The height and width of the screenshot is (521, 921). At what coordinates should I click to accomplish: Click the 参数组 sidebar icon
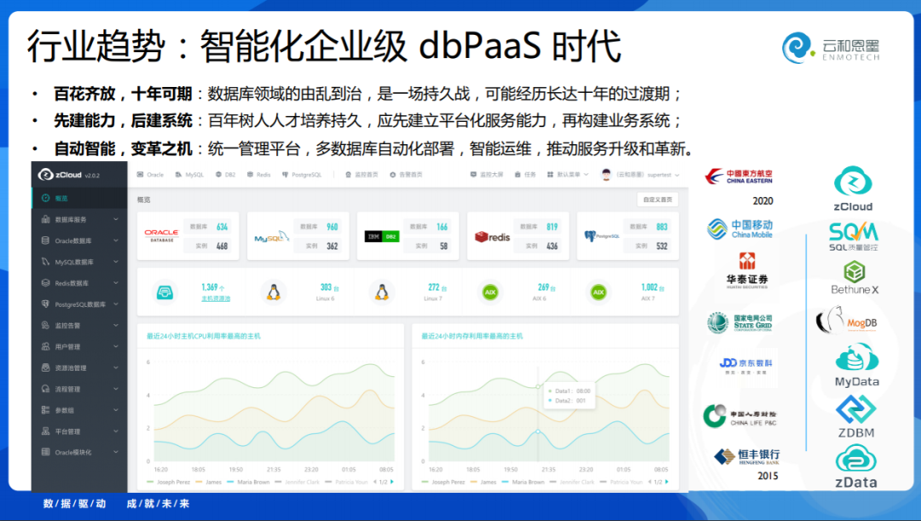[45, 410]
